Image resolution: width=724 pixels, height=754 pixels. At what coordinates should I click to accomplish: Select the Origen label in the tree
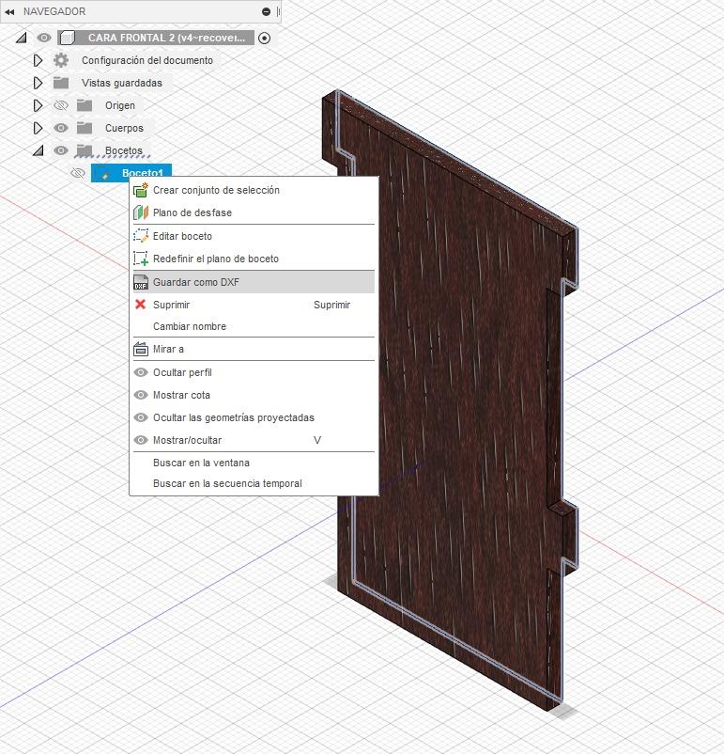[x=120, y=106]
